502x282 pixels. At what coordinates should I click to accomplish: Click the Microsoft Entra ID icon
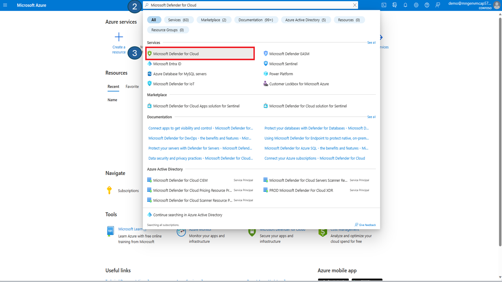pyautogui.click(x=149, y=64)
